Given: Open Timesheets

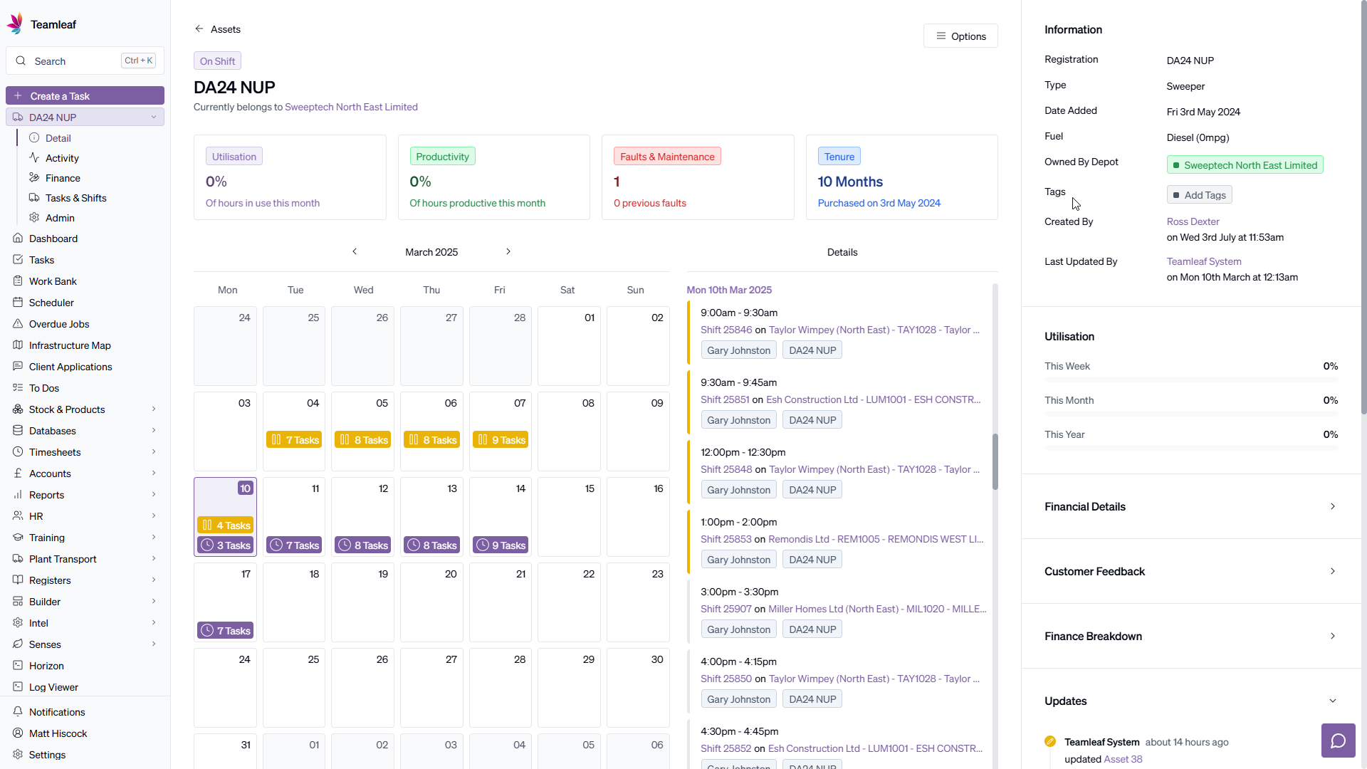Looking at the screenshot, I should (55, 452).
